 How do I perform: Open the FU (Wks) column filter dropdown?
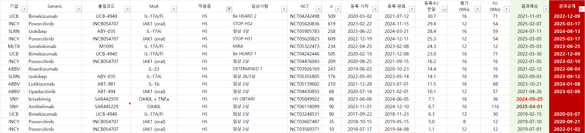click(507, 9)
